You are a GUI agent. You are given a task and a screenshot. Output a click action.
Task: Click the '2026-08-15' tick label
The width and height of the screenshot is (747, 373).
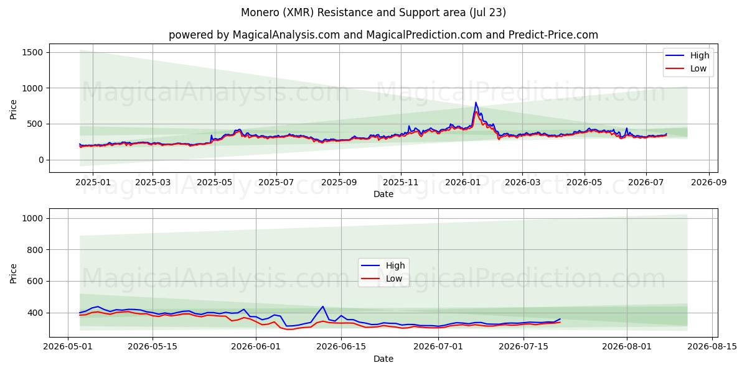pos(712,347)
